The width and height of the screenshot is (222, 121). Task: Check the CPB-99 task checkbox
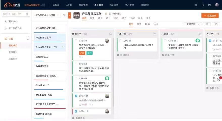76,79
